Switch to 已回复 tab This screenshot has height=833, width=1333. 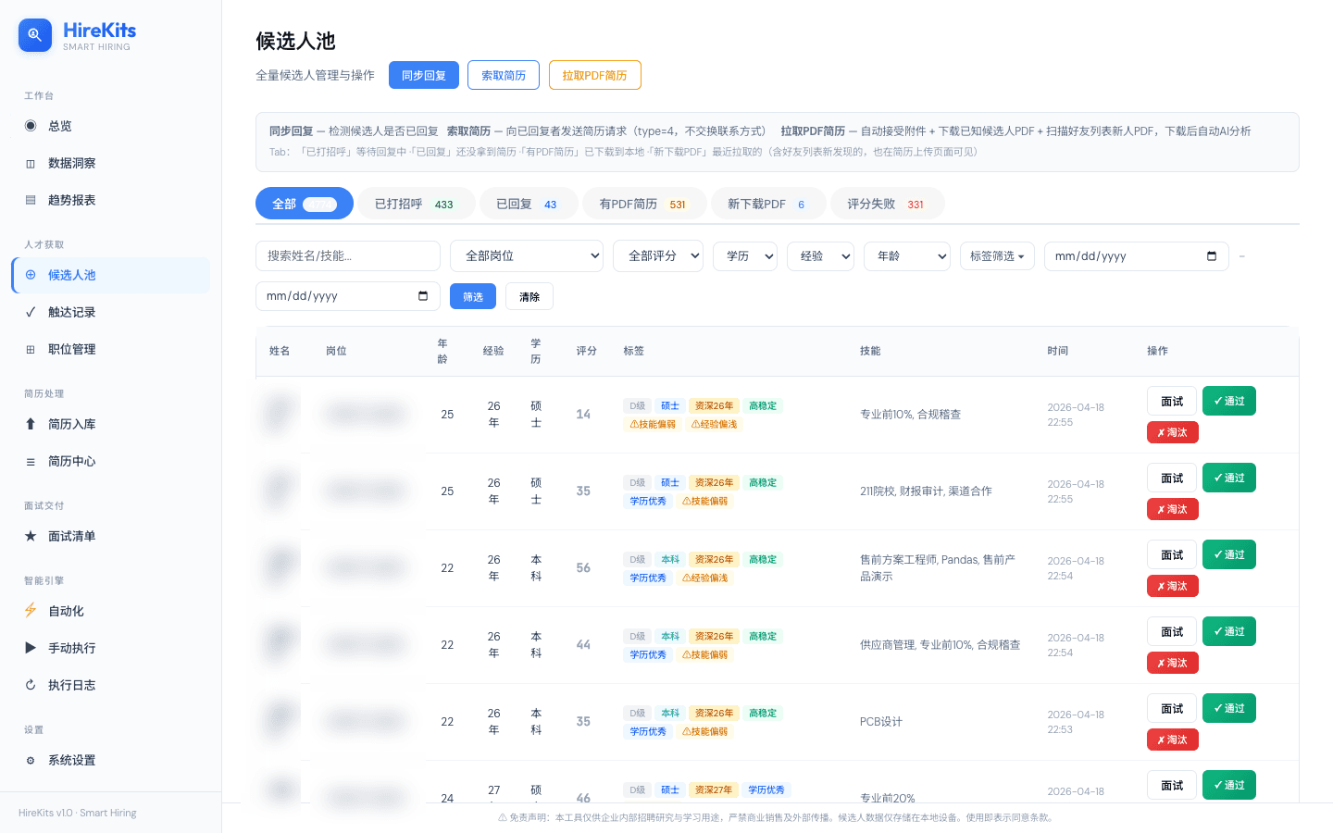pos(529,204)
